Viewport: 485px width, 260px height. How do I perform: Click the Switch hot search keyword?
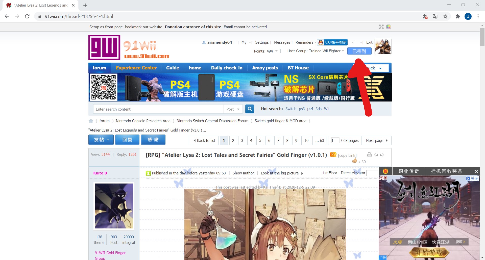tap(291, 109)
